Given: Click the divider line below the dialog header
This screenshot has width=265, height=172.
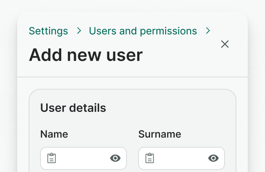Looking at the screenshot, I should [x=132, y=77].
